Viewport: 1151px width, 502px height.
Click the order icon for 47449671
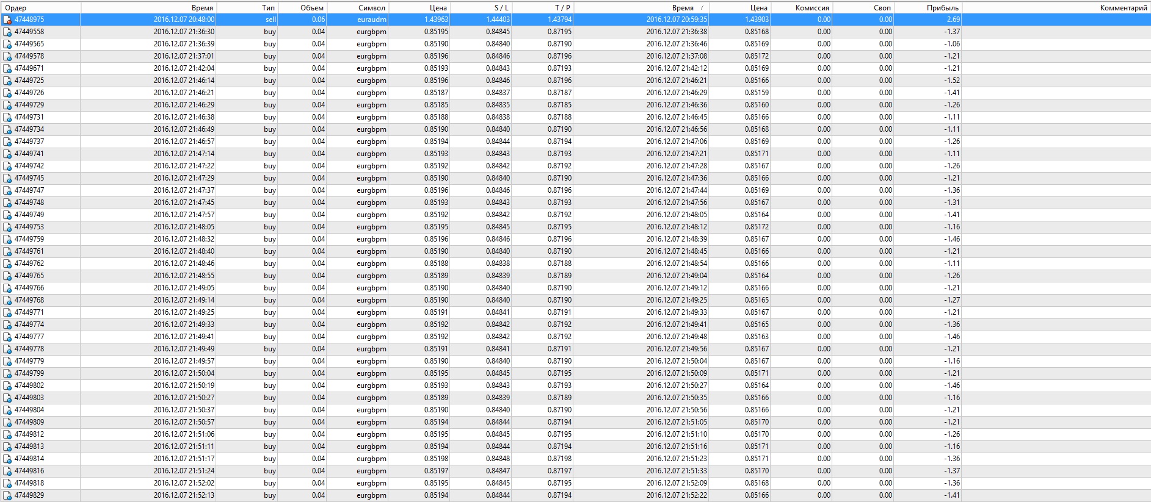click(x=7, y=68)
